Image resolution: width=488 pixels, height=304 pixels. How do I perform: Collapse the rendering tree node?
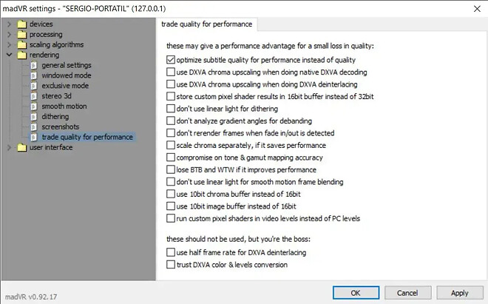[8, 55]
